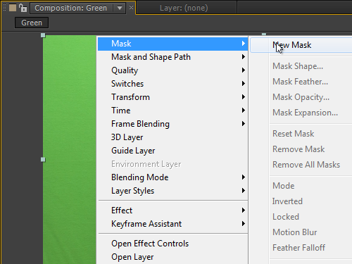The image size is (352, 264).
Task: Click Mode in the mask submenu
Action: [x=283, y=186]
